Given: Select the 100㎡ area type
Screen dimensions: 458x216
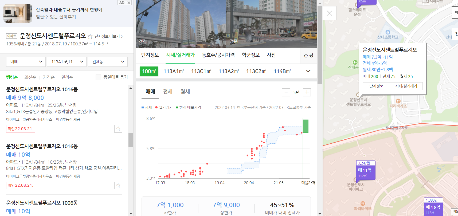Looking at the screenshot, I should (149, 71).
